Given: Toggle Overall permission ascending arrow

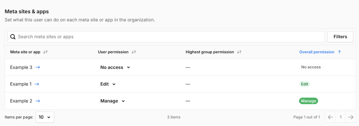Looking at the screenshot, I should 339,52.
